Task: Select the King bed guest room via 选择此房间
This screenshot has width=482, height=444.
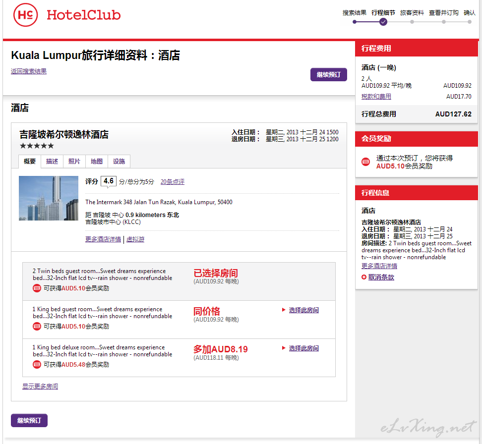Action: point(303,310)
